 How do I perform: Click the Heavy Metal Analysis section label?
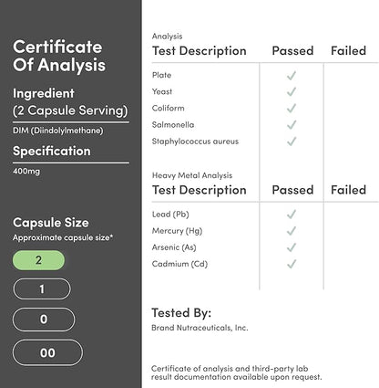[192, 175]
